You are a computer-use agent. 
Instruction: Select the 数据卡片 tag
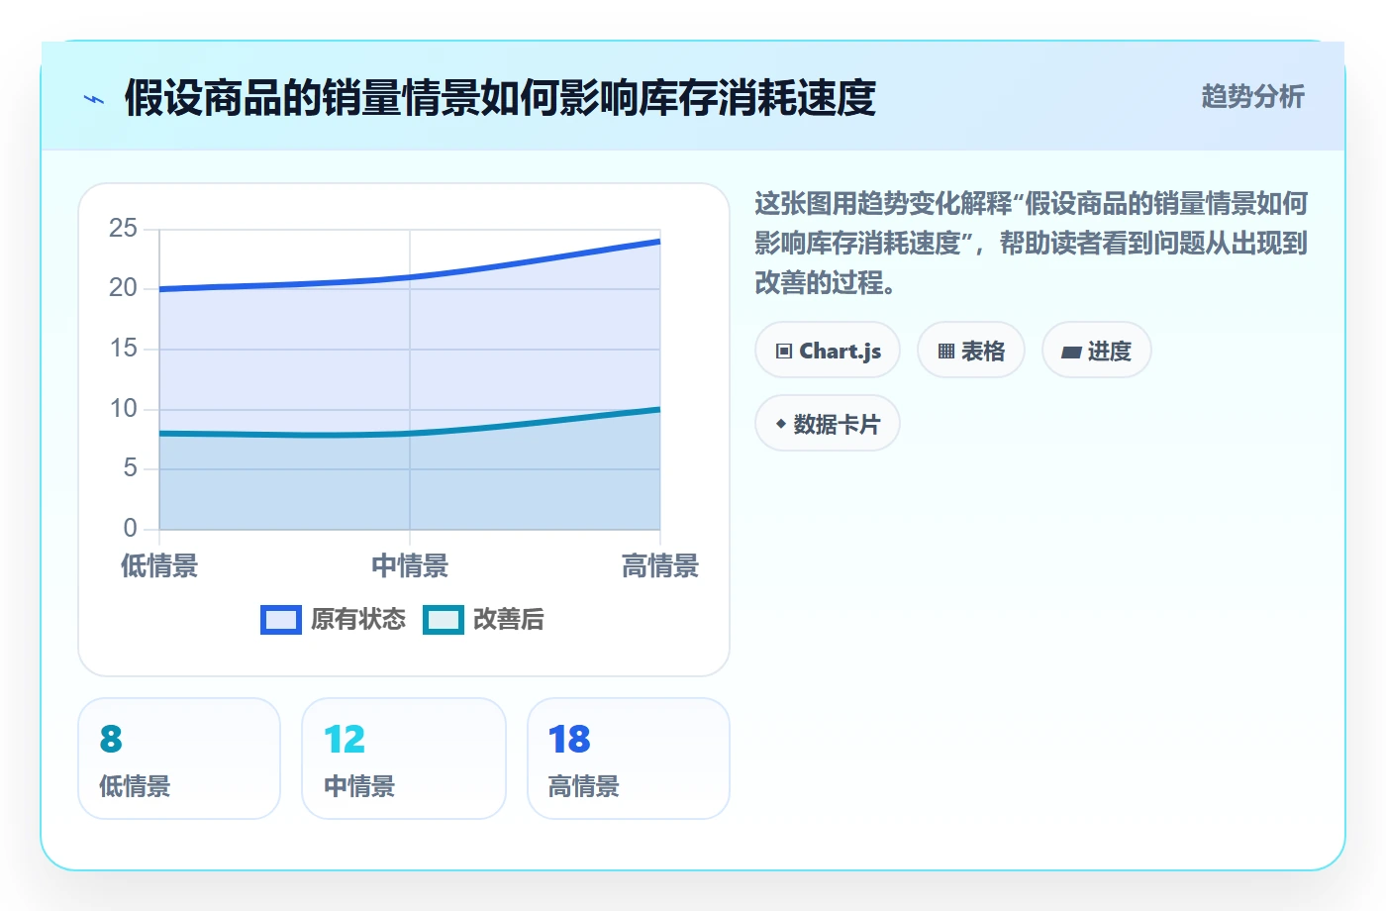coord(828,424)
